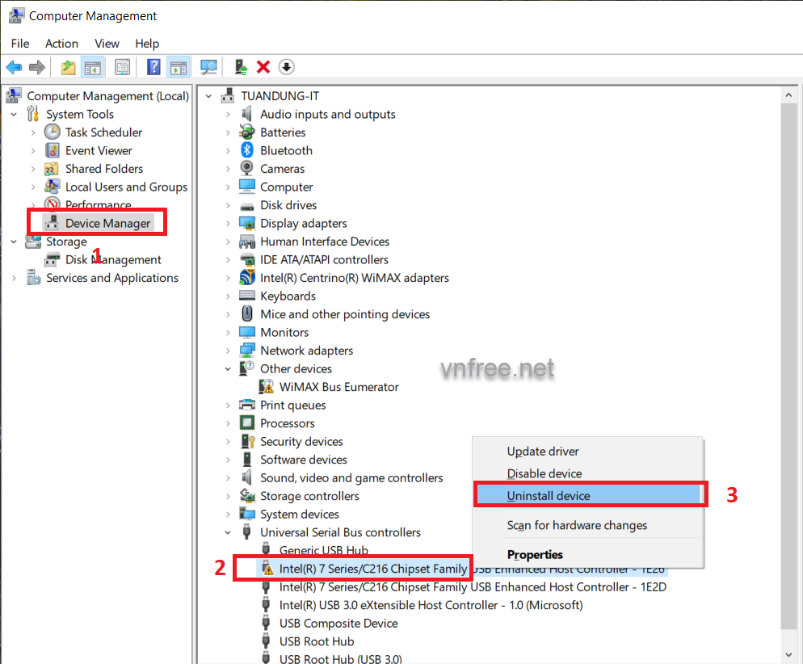Toggle the Show/Hide Console Tree button

(x=93, y=67)
